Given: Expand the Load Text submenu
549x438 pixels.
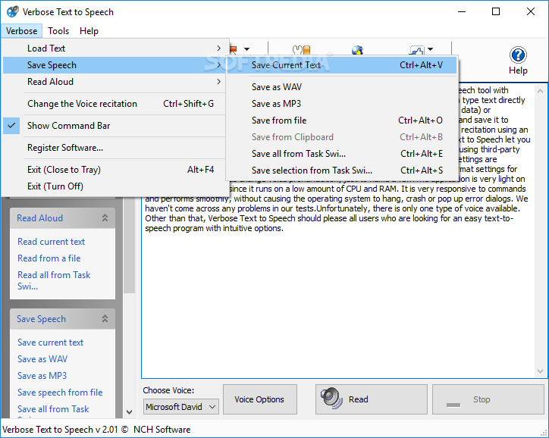Looking at the screenshot, I should [x=115, y=48].
